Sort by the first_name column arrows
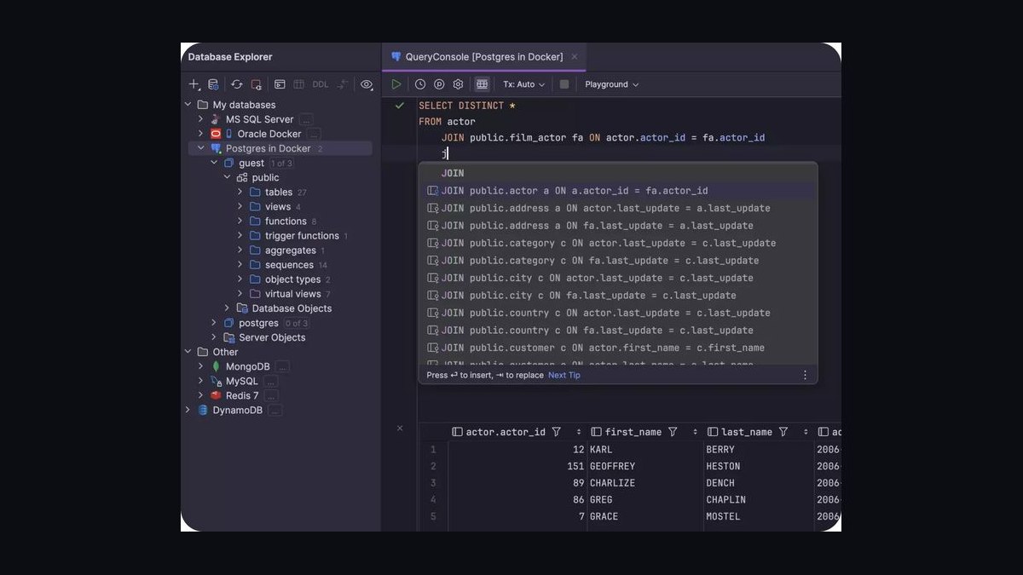 pos(696,432)
